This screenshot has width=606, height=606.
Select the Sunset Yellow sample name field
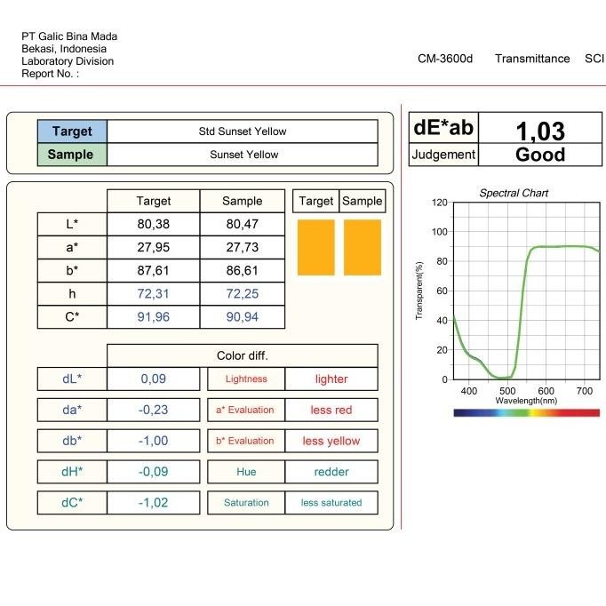pyautogui.click(x=242, y=155)
